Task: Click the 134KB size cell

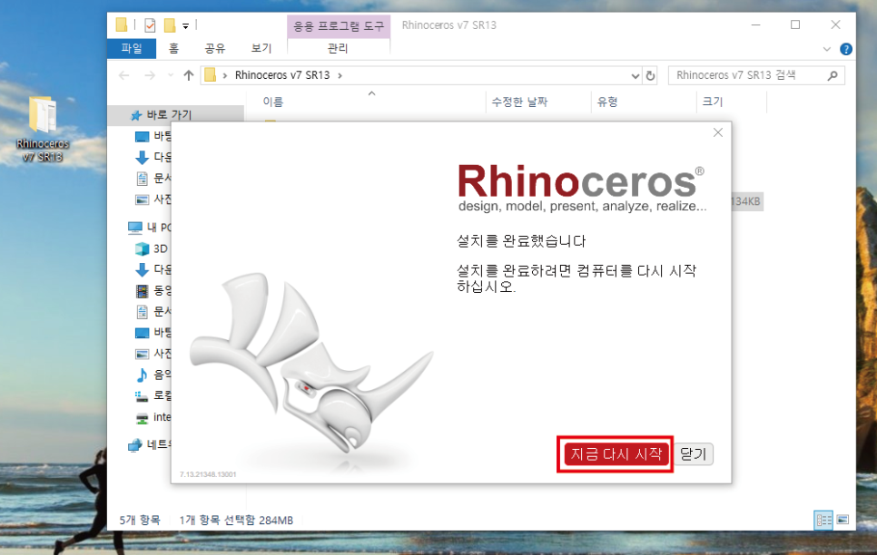Action: 746,201
